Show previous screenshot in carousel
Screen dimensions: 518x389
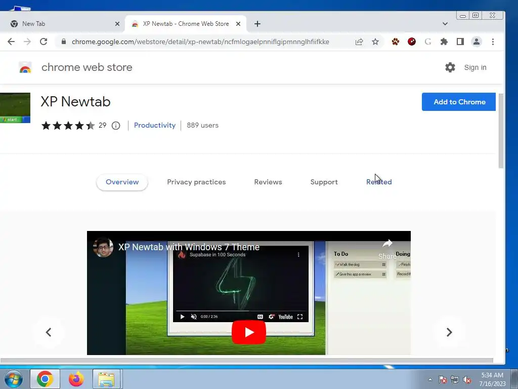point(49,332)
